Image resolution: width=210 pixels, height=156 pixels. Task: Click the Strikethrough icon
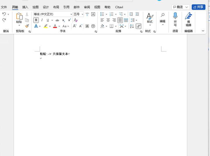click(x=57, y=20)
